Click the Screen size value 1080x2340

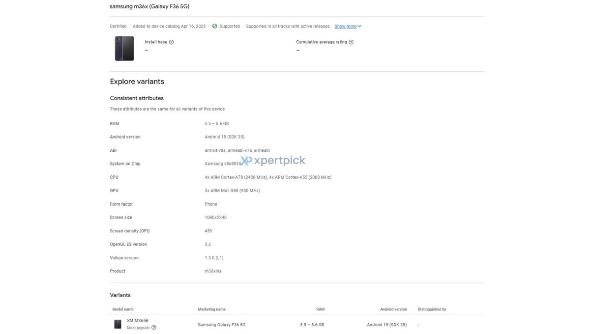point(216,217)
